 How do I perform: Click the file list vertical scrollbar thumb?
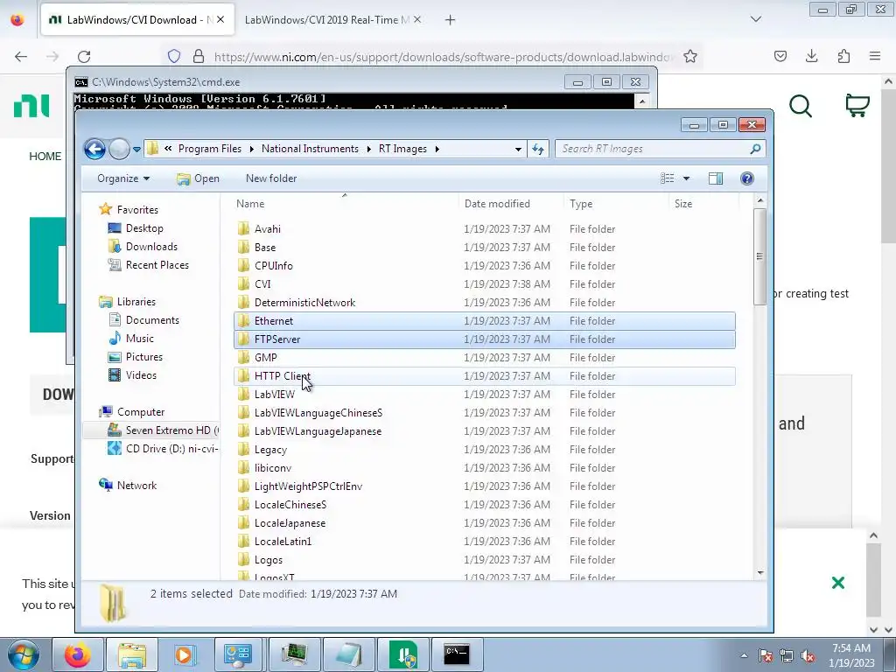click(x=760, y=256)
